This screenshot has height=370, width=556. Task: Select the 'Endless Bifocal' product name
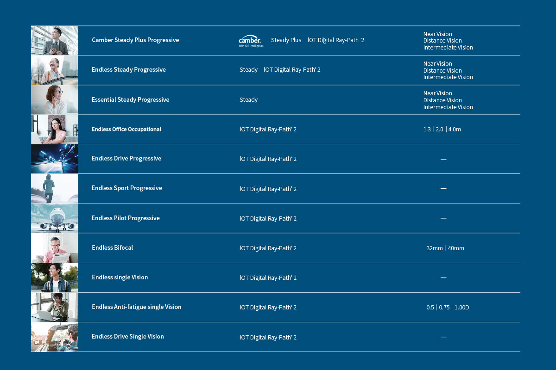113,248
